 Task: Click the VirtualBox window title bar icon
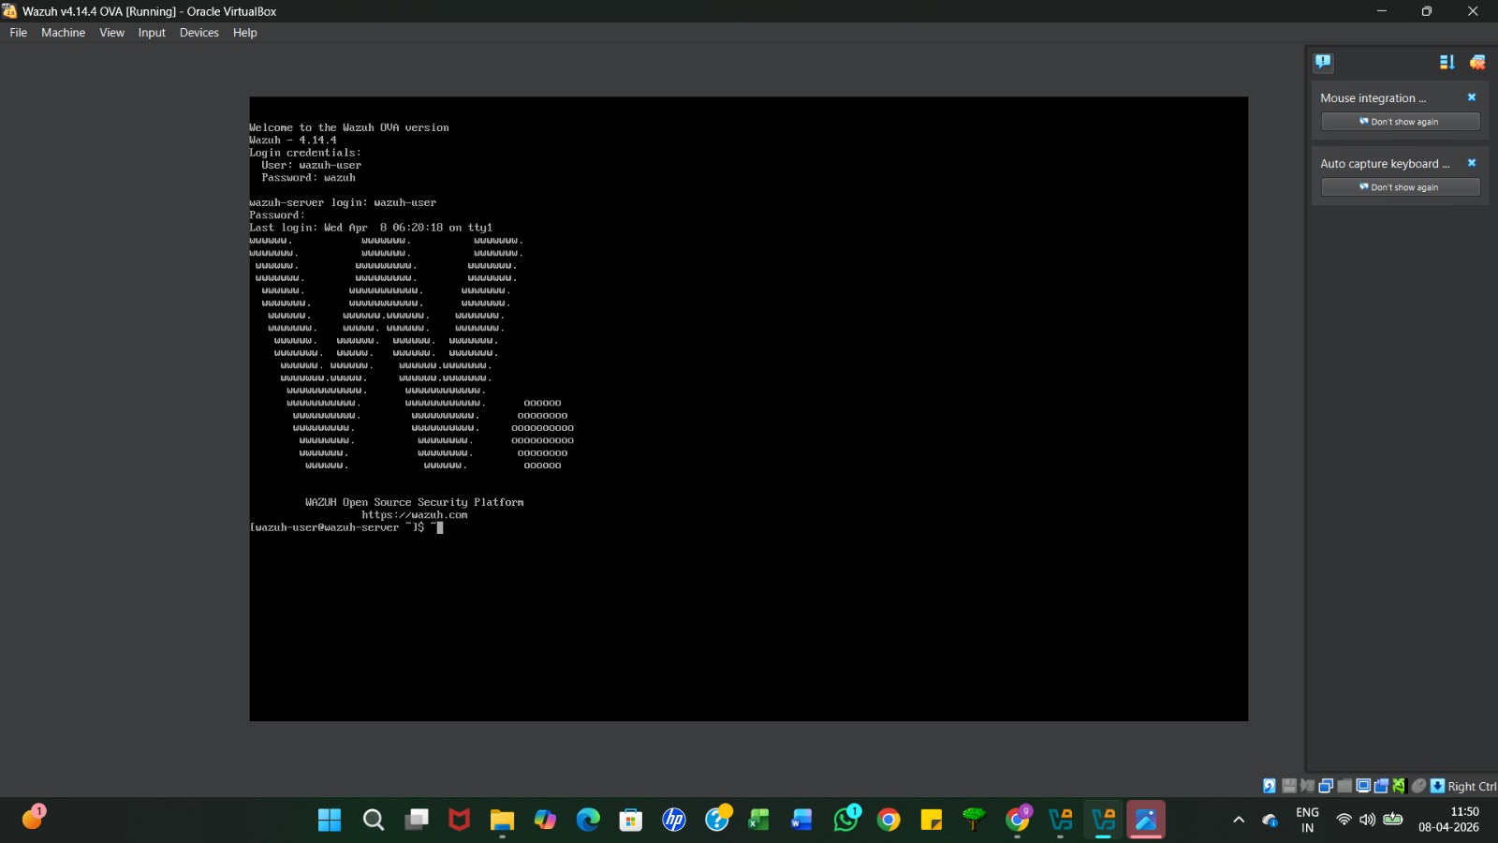[10, 11]
